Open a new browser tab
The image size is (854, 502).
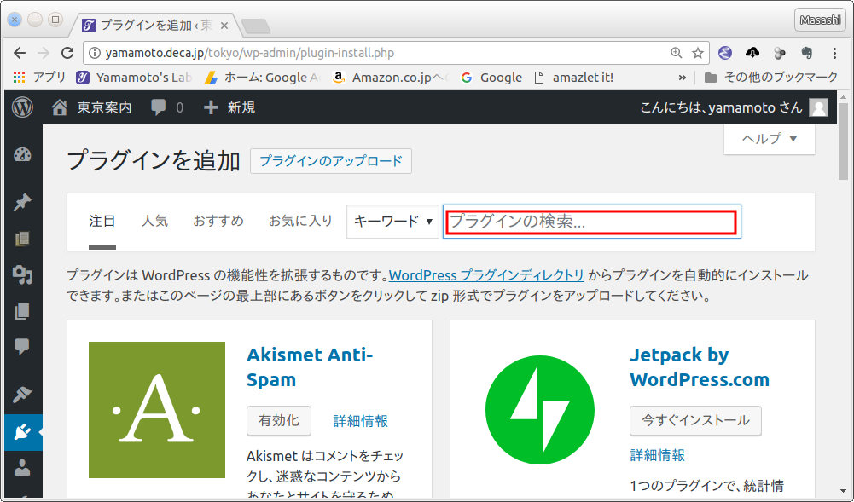[x=255, y=26]
